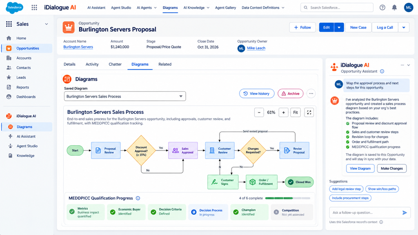The height and width of the screenshot is (235, 418).
Task: Open the notifications bell
Action: [394, 7]
